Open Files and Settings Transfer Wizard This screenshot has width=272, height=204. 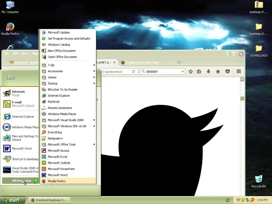coord(20,138)
